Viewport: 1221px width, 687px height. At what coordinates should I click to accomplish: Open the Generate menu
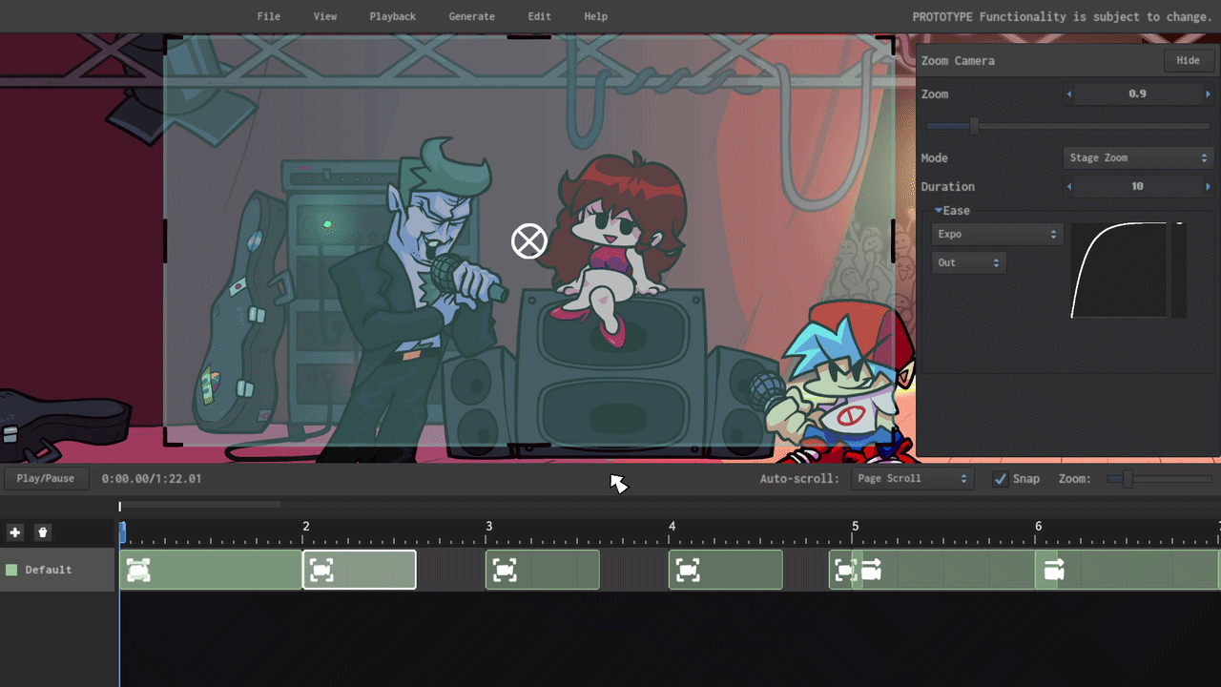tap(471, 16)
